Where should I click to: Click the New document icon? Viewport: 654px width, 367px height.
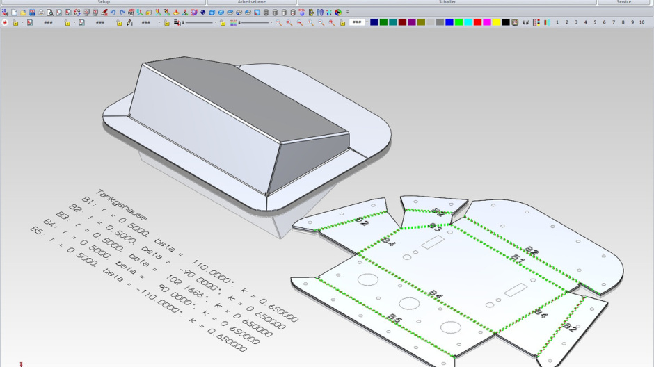coord(14,13)
